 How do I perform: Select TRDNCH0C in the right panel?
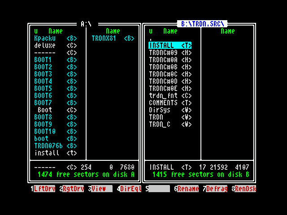pos(170,74)
